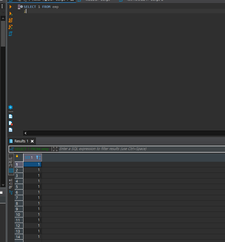Click the left panel scroll down arrow

tap(3, 185)
